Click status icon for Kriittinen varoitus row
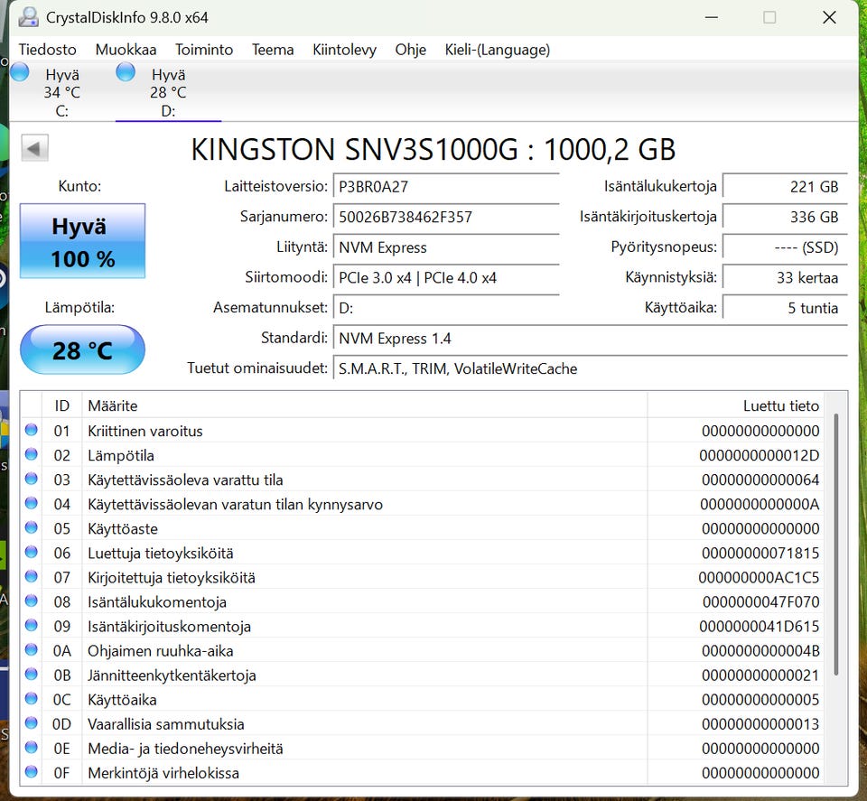This screenshot has width=867, height=801. [x=32, y=430]
